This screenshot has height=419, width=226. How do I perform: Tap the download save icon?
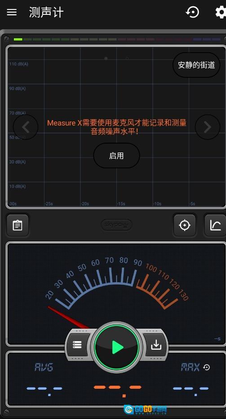(x=156, y=345)
